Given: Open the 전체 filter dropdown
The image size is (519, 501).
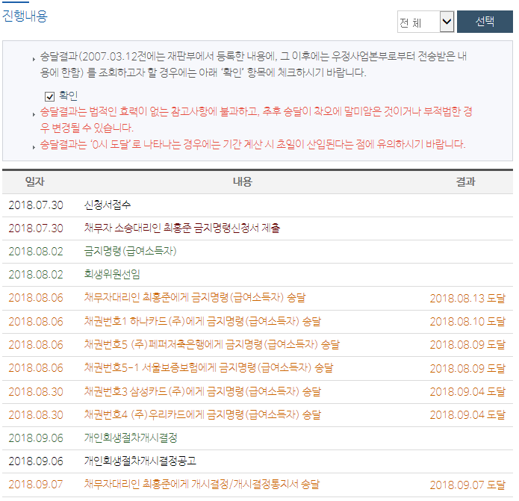Looking at the screenshot, I should point(425,22).
